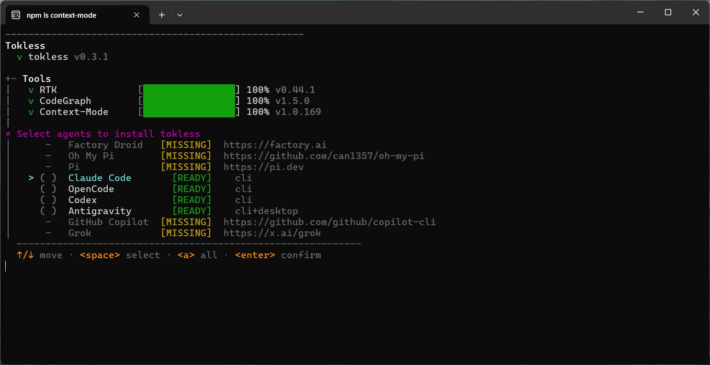Click the "Factory Droid" agent name
The image size is (710, 365).
[x=105, y=145]
